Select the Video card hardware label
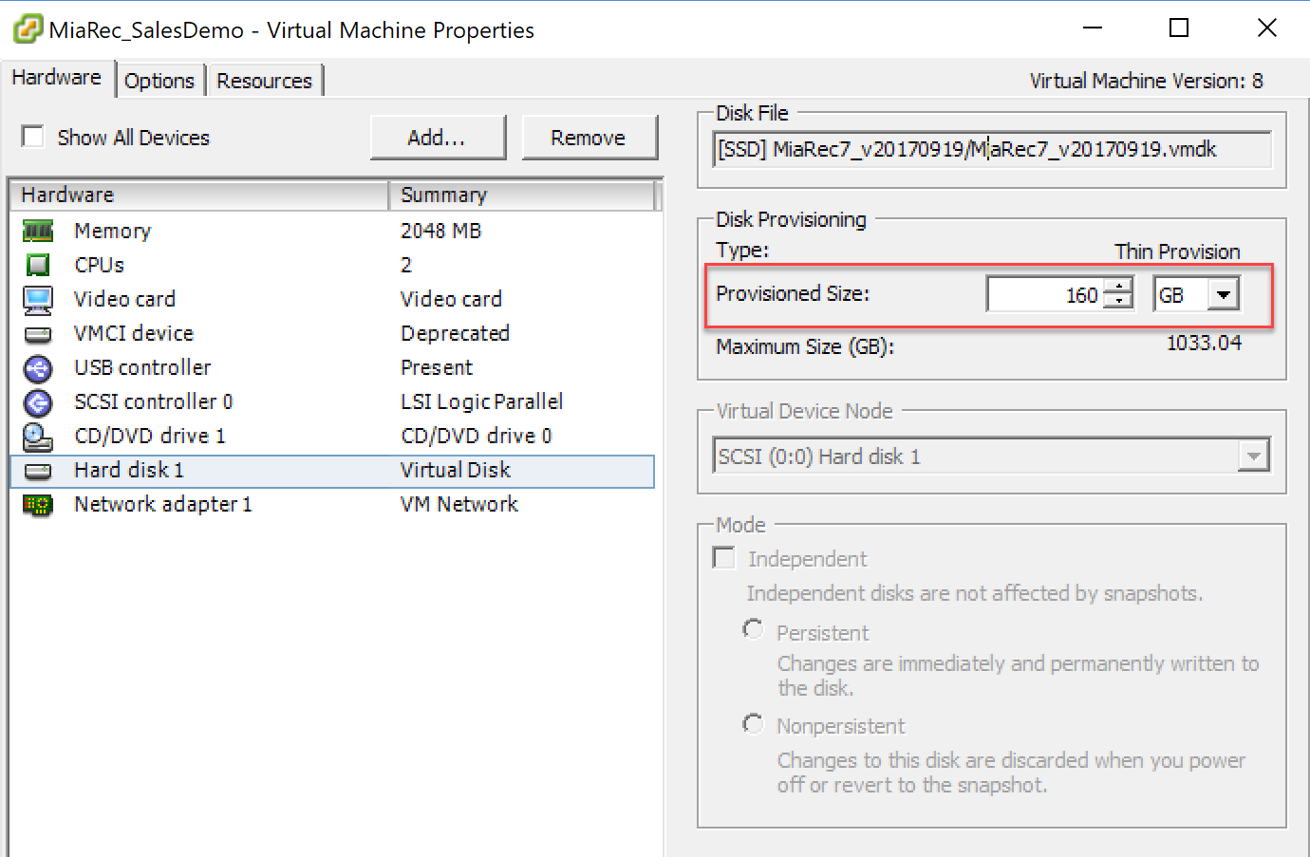Viewport: 1310px width, 857px height. tap(124, 299)
